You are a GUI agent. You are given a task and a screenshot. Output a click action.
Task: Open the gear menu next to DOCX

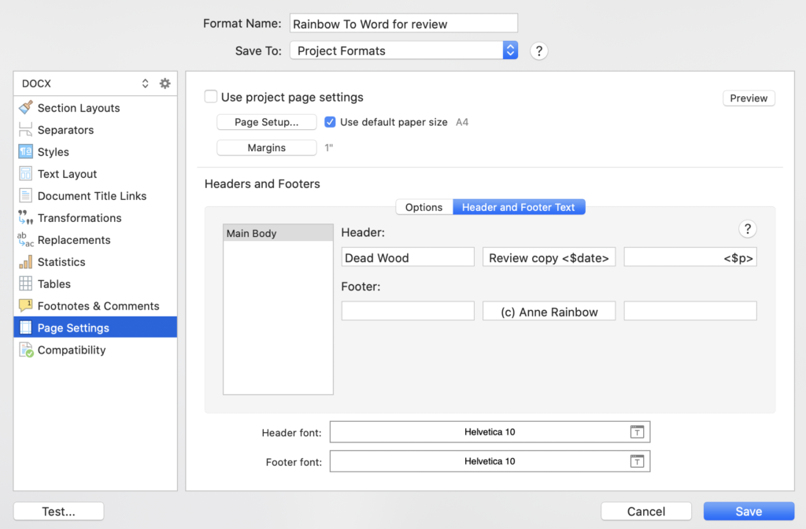pos(165,83)
